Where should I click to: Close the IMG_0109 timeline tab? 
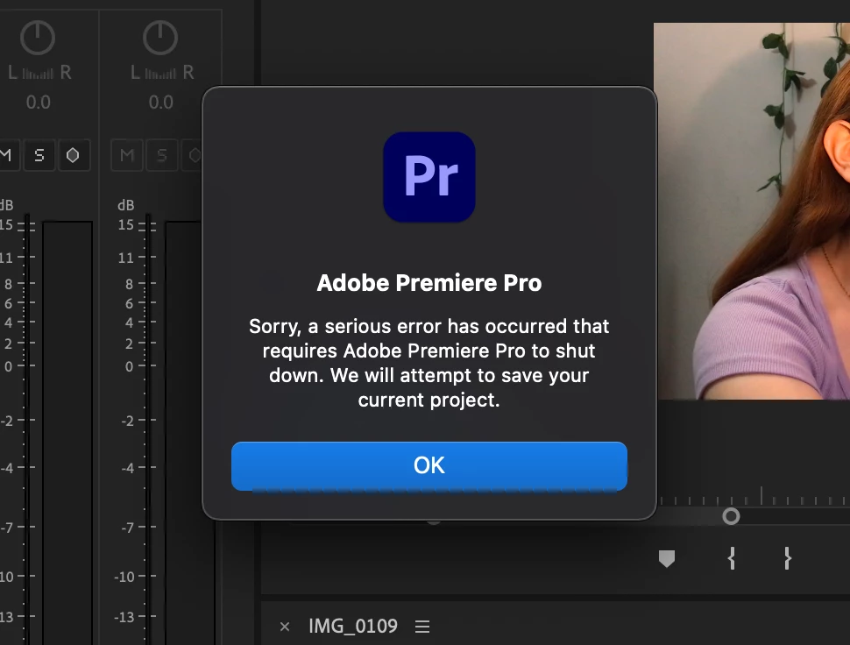[285, 627]
